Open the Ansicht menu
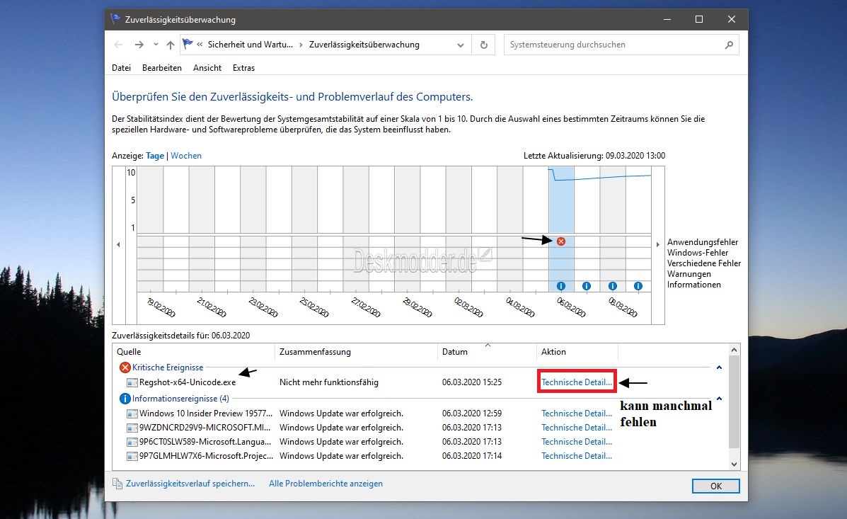Screen dimensions: 847x519 207,67
